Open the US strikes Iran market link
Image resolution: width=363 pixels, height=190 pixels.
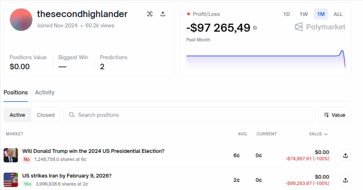tap(67, 176)
